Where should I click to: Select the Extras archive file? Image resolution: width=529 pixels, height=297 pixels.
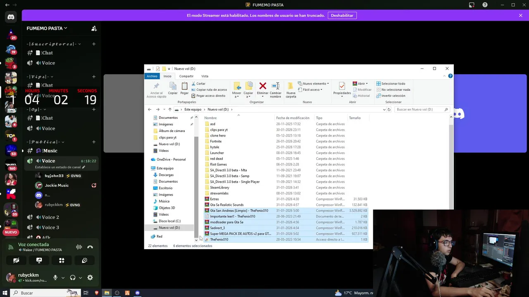click(x=214, y=199)
